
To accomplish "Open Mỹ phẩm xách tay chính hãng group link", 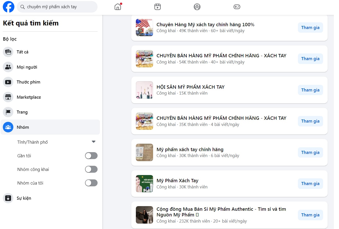I will pos(190,149).
